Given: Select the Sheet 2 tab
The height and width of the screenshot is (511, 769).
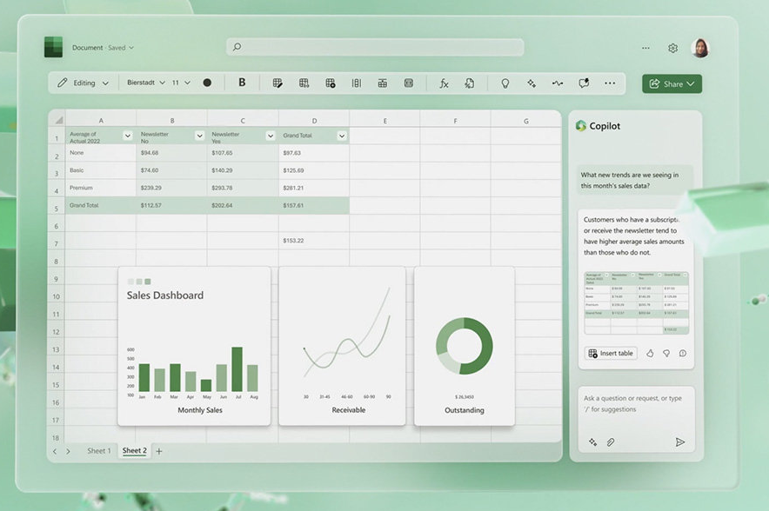Looking at the screenshot, I should pos(134,451).
